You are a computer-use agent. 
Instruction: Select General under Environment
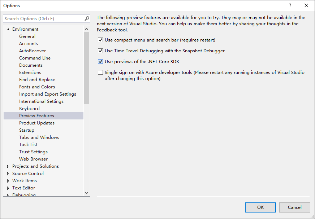(x=27, y=36)
